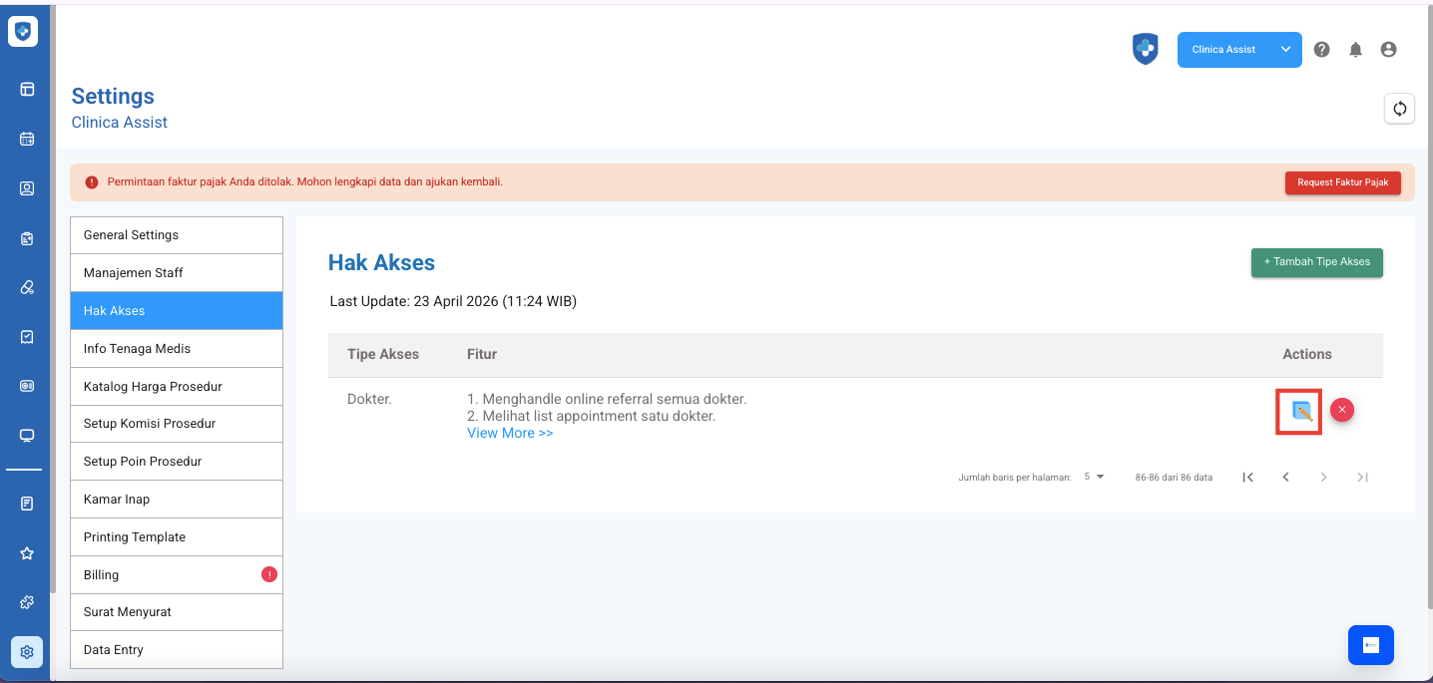This screenshot has width=1433, height=683.
Task: Click the puzzle piece sidebar icon
Action: tap(27, 602)
